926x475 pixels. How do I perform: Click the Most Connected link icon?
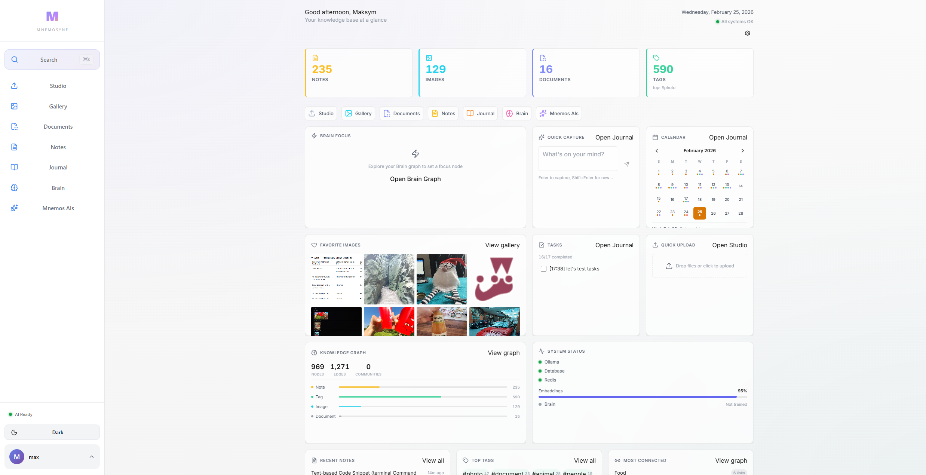point(617,460)
